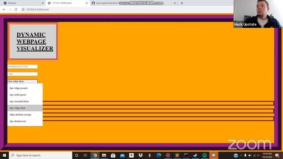Close the GitHub hackathon tab
This screenshot has width=283, height=159.
[x=175, y=3]
